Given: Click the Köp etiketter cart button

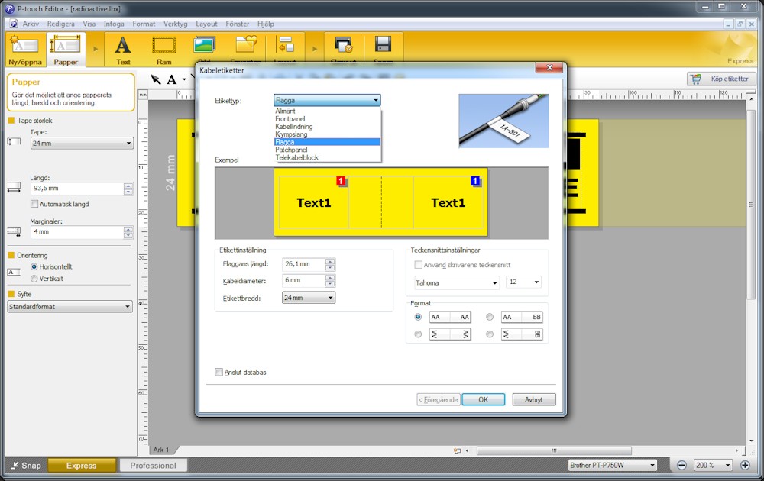Looking at the screenshot, I should click(x=721, y=79).
